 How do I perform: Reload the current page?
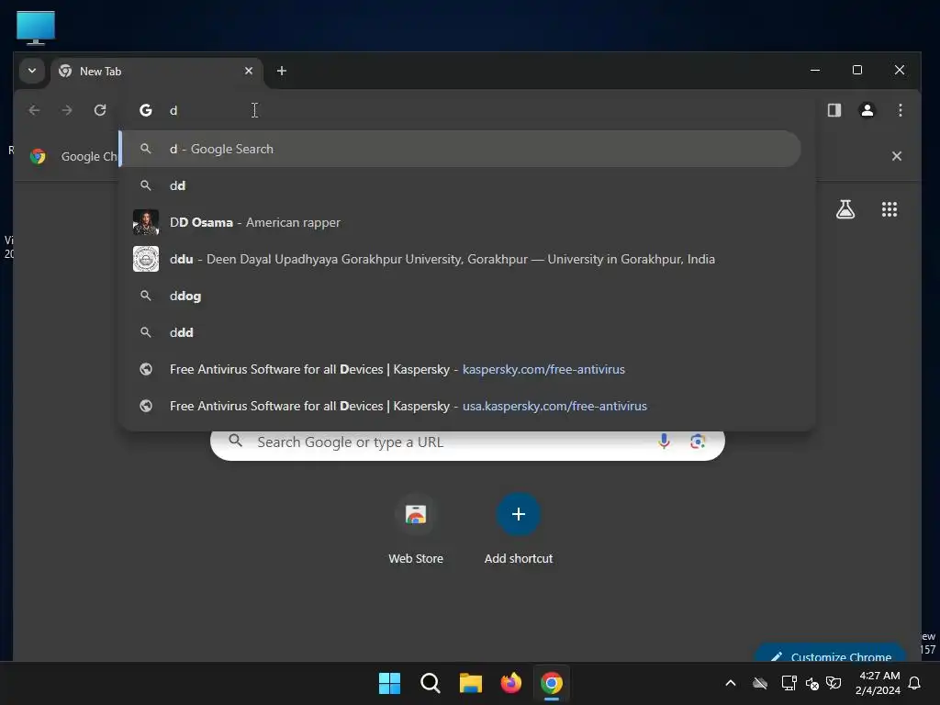pyautogui.click(x=100, y=110)
